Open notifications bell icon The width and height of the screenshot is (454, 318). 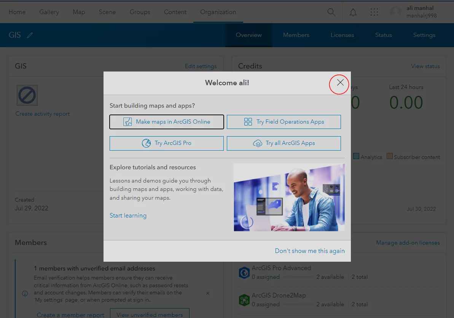353,12
